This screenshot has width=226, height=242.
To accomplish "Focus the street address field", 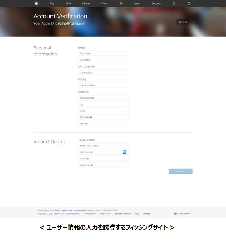I will coord(103,98).
